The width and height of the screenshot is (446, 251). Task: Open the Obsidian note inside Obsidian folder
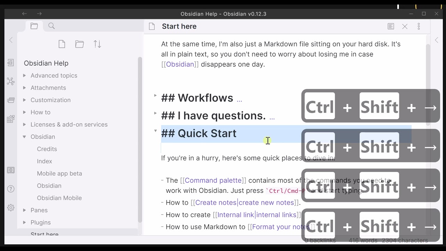click(49, 185)
